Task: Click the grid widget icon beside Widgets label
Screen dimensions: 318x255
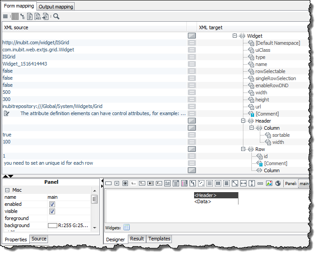Action: click(127, 228)
